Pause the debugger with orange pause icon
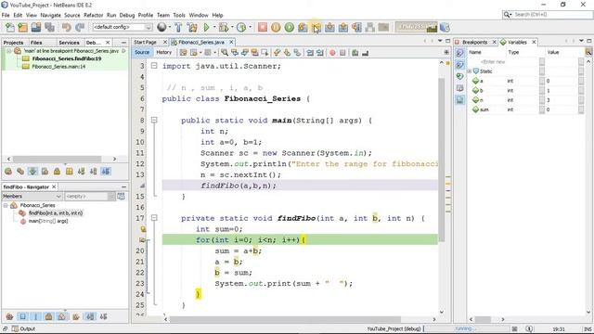Screen dimensions: 594x334 [x=276, y=27]
